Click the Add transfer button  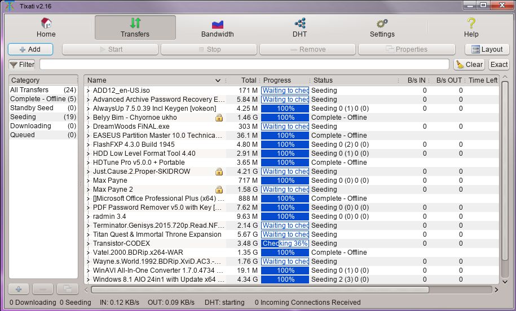(30, 49)
